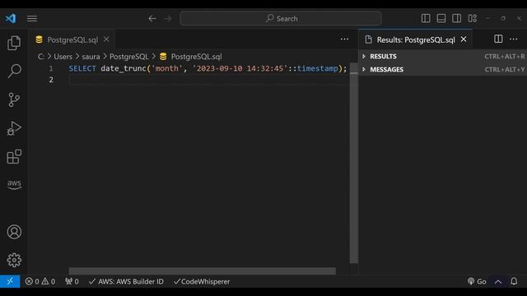Toggle the primary side bar layout icon
Image resolution: width=527 pixels, height=296 pixels.
pos(426,18)
